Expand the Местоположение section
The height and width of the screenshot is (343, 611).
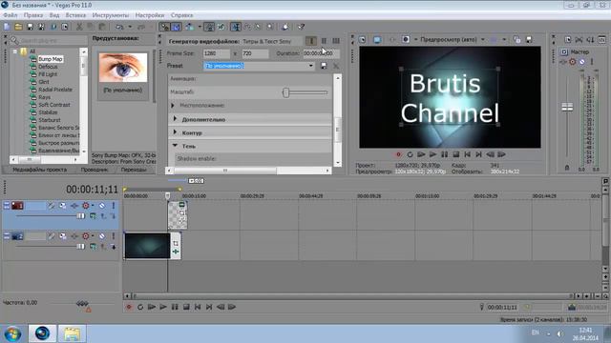click(173, 106)
